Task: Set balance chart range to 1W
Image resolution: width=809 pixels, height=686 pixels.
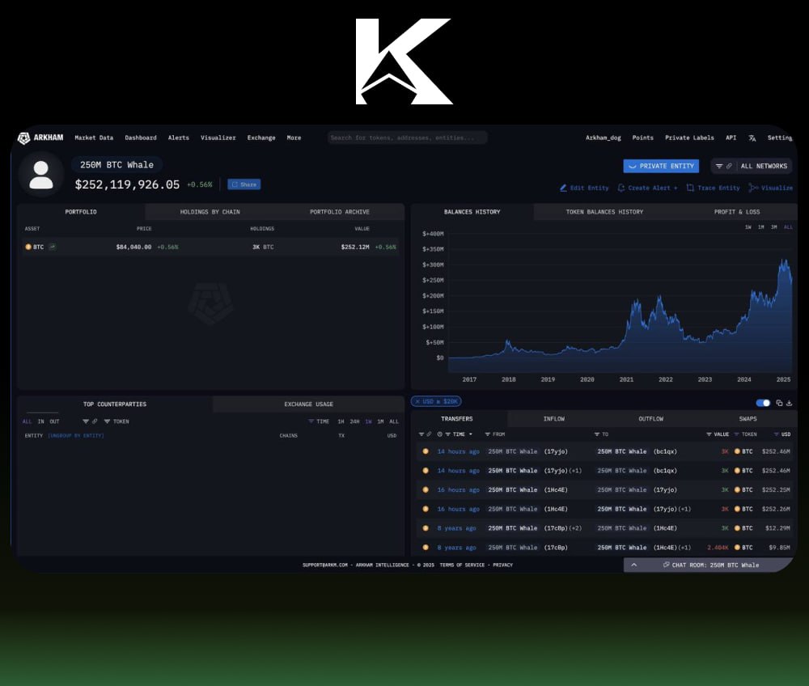Action: click(748, 227)
